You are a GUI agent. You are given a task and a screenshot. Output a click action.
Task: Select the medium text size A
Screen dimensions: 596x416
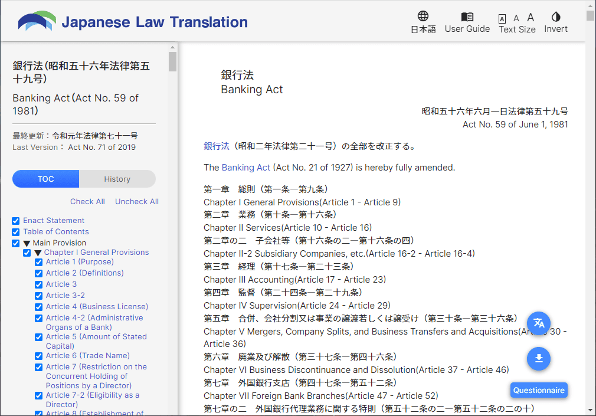(516, 18)
